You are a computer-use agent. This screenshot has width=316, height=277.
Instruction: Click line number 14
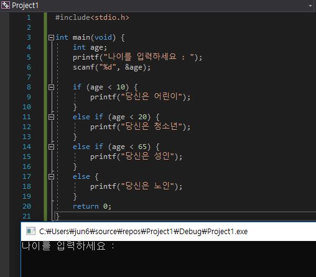pyautogui.click(x=27, y=147)
